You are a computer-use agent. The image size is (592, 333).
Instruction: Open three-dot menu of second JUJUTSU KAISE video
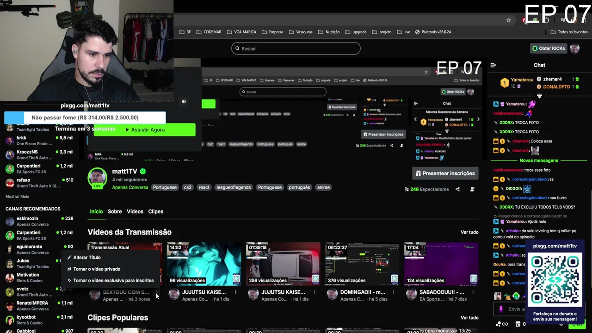pos(314,292)
